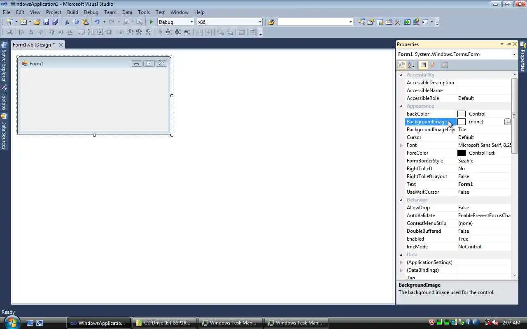The image size is (527, 329).
Task: Click the Paste clipboard icon
Action: coord(85,22)
